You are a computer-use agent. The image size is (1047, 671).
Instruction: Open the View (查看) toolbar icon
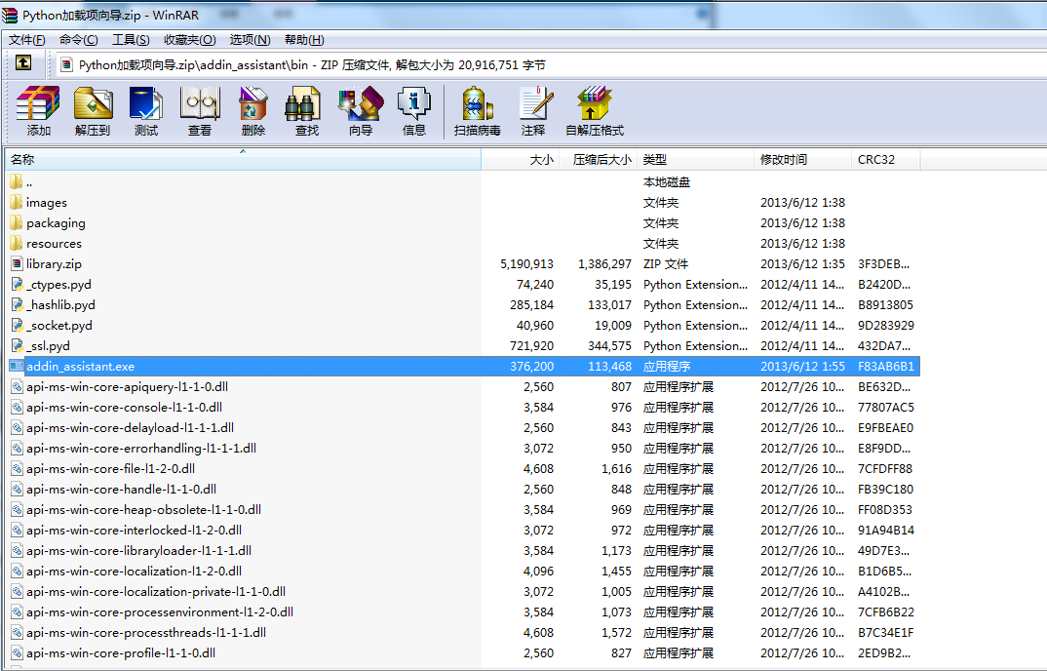[200, 111]
